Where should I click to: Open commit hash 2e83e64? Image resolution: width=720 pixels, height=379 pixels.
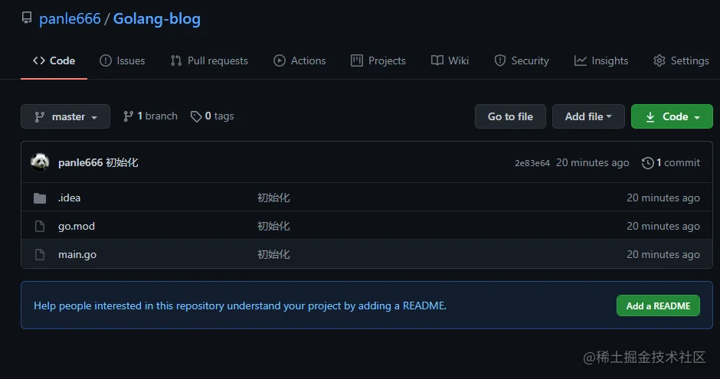click(x=532, y=163)
